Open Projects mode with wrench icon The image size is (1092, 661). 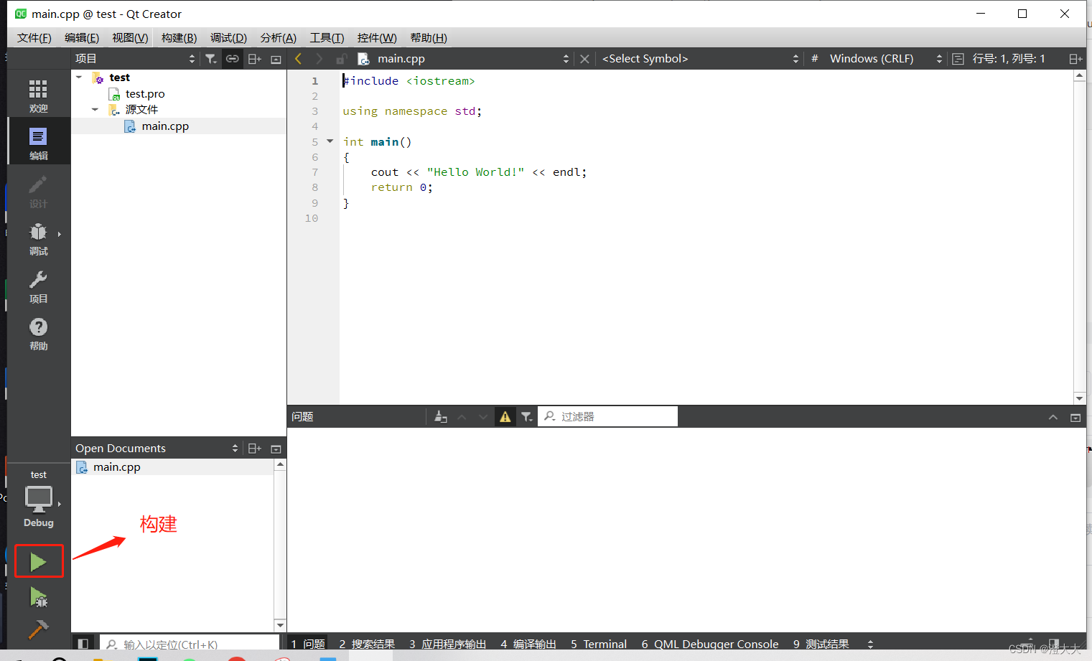click(x=39, y=286)
